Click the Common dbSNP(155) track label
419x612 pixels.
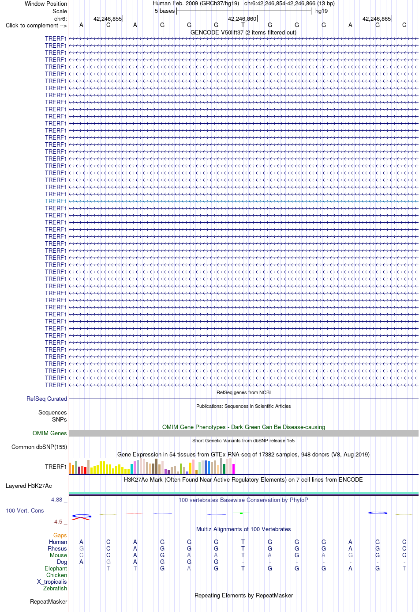tap(39, 447)
